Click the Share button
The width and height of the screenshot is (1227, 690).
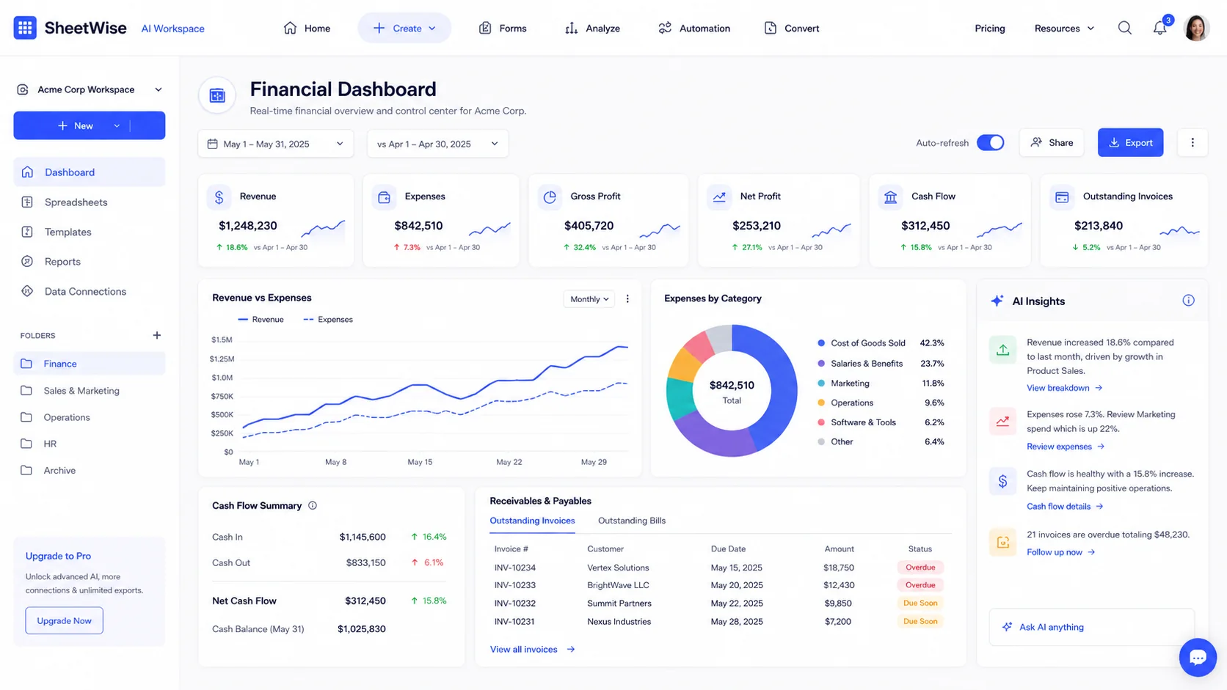(1052, 142)
